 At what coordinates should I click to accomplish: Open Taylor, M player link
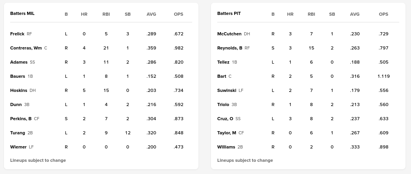point(227,133)
